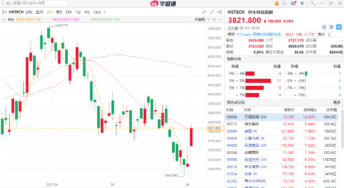Select the 月K chart tab
This screenshot has width=344, height=188.
tap(69, 12)
